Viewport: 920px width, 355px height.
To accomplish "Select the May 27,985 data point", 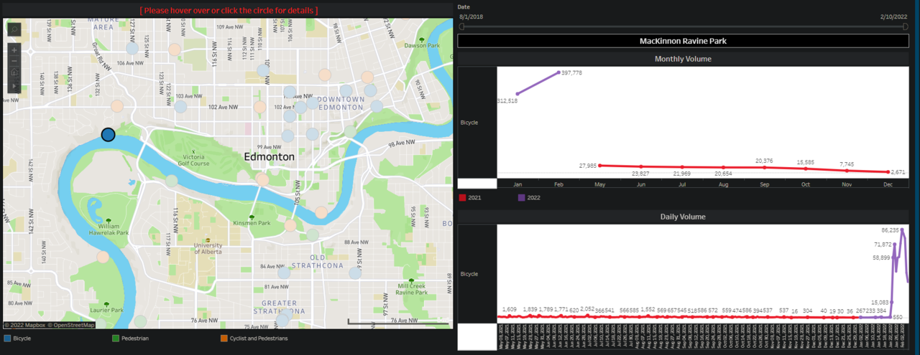I will pyautogui.click(x=599, y=165).
